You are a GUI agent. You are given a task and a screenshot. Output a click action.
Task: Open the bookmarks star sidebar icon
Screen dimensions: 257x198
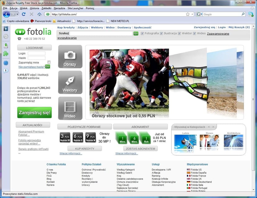pos(6,29)
